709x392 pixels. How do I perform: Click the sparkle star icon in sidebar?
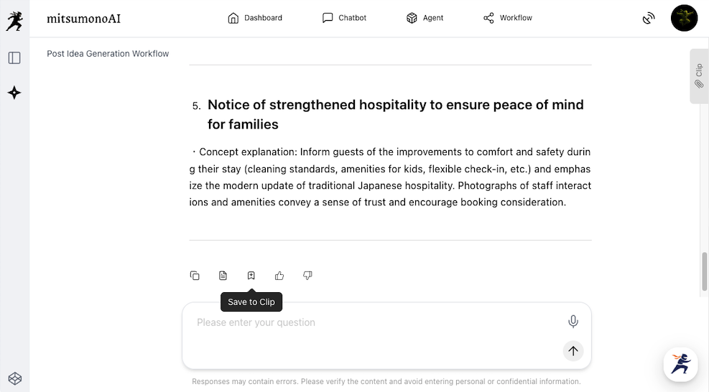pos(14,93)
